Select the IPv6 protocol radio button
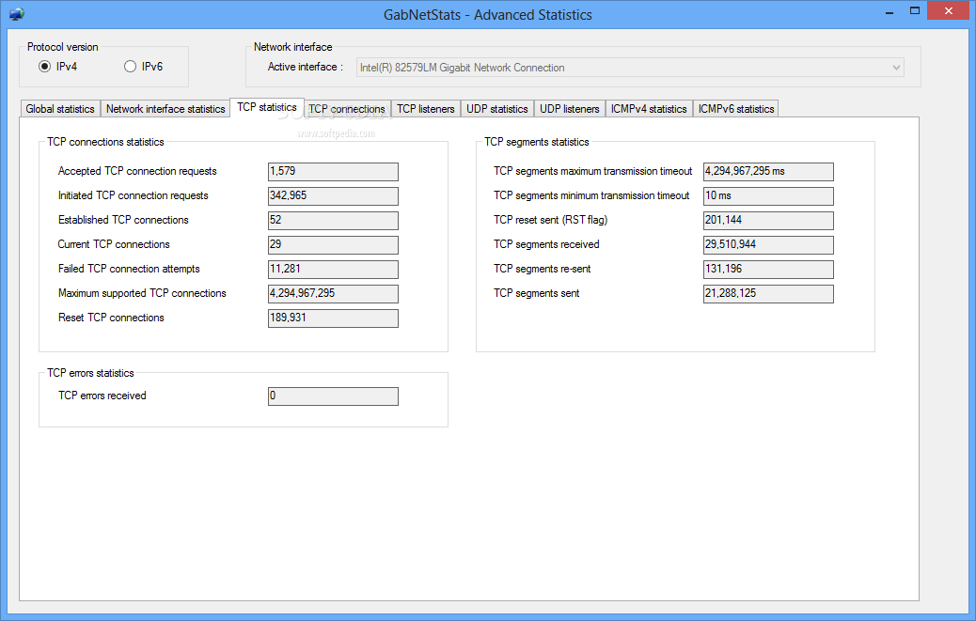Viewport: 976px width, 621px height. 143,67
